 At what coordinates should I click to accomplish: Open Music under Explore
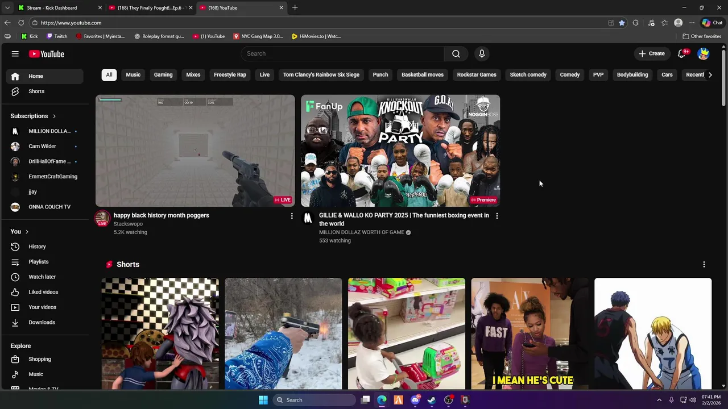36,374
